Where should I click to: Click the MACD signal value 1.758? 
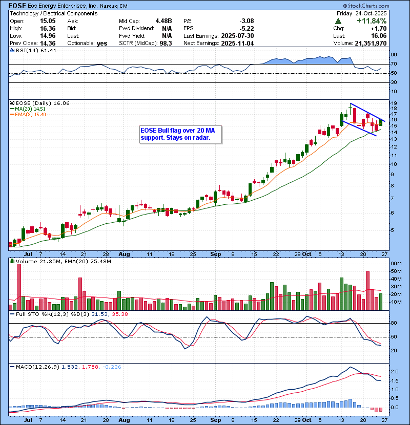coord(90,367)
